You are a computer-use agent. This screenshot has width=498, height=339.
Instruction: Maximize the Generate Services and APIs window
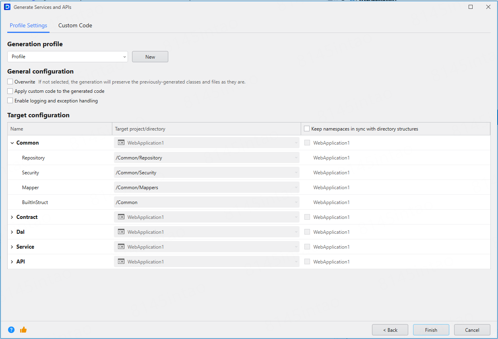tap(471, 7)
